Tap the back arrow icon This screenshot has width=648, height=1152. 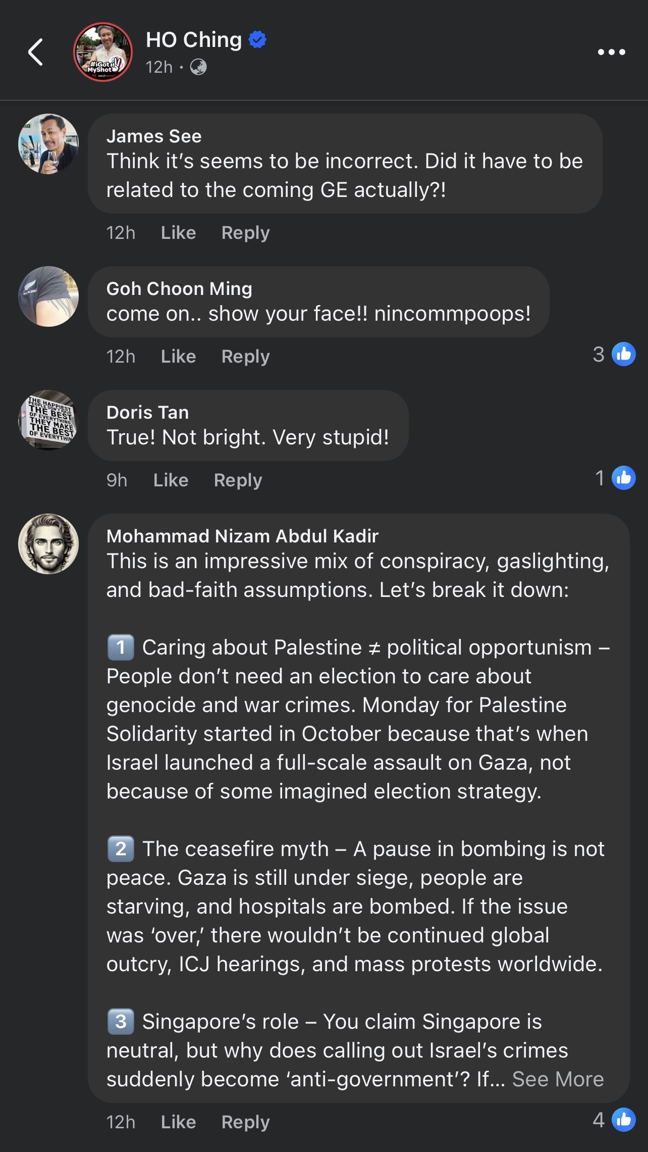[35, 52]
